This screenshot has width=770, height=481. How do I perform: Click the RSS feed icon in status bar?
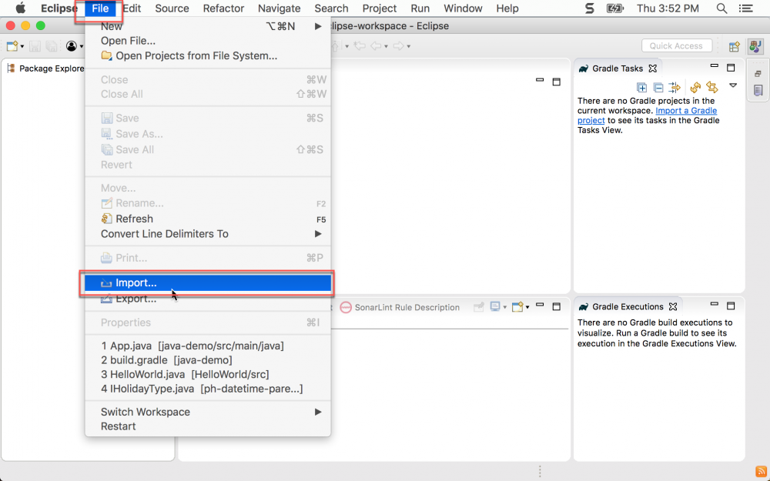click(x=760, y=472)
